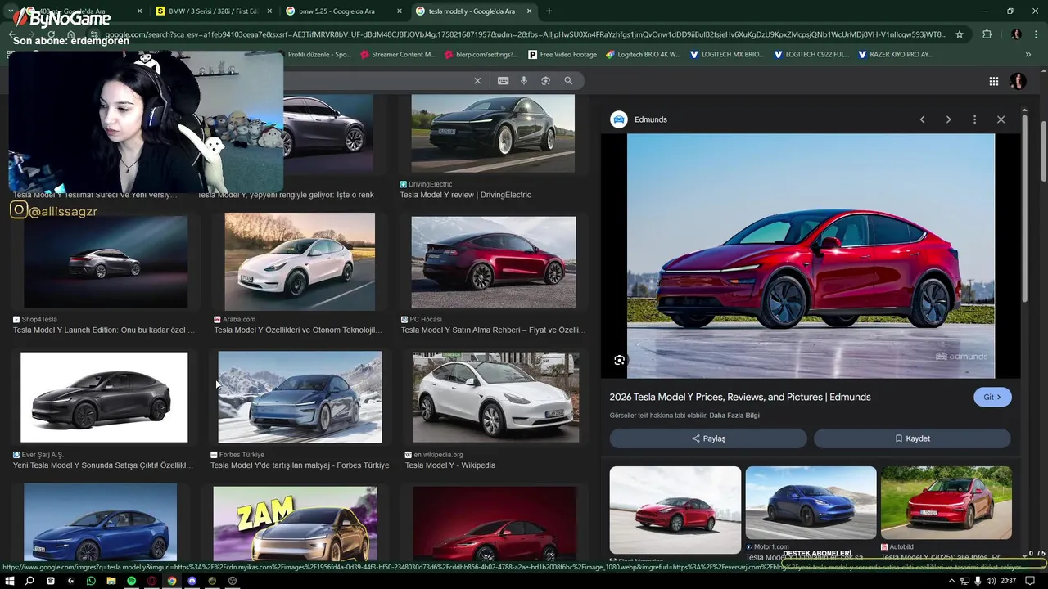Open Discord from the taskbar
Viewport: 1048px width, 589px height.
point(192,581)
